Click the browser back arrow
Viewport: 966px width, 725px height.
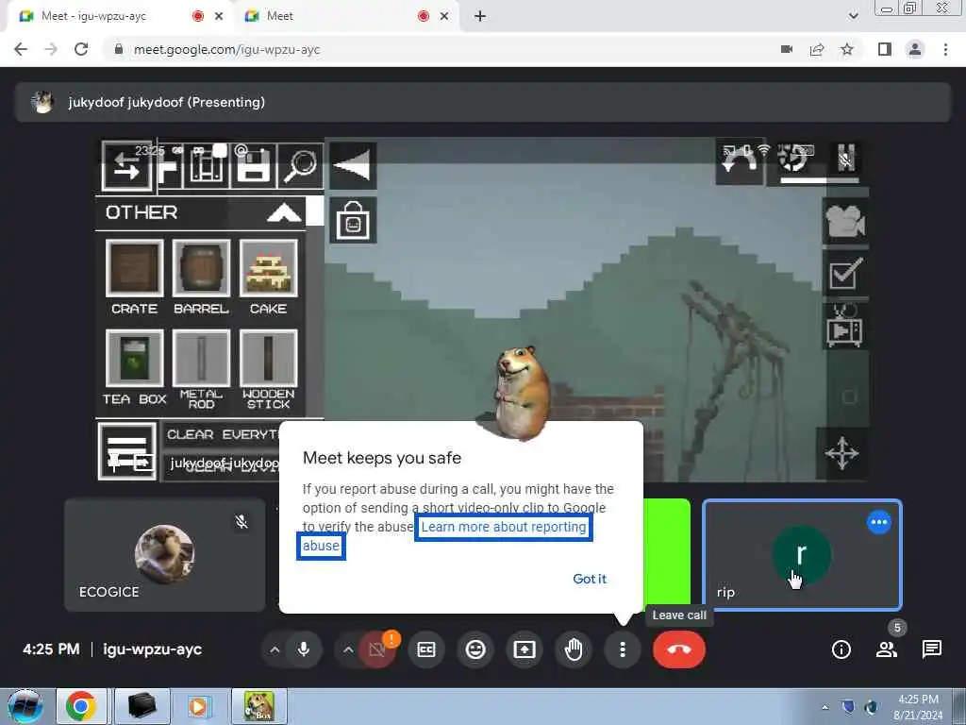click(x=21, y=49)
